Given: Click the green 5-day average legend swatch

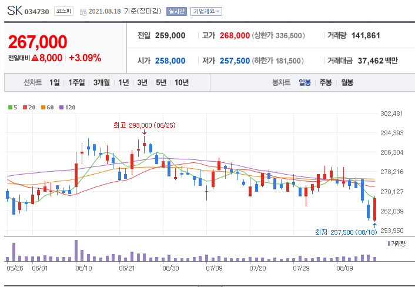Looking at the screenshot, I should point(10,107).
